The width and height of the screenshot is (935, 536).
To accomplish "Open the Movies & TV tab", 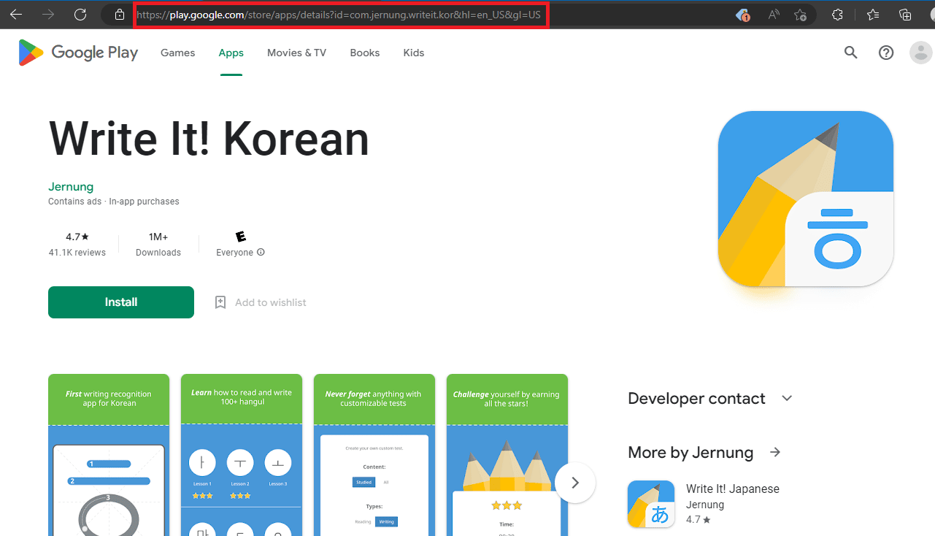I will [x=296, y=53].
